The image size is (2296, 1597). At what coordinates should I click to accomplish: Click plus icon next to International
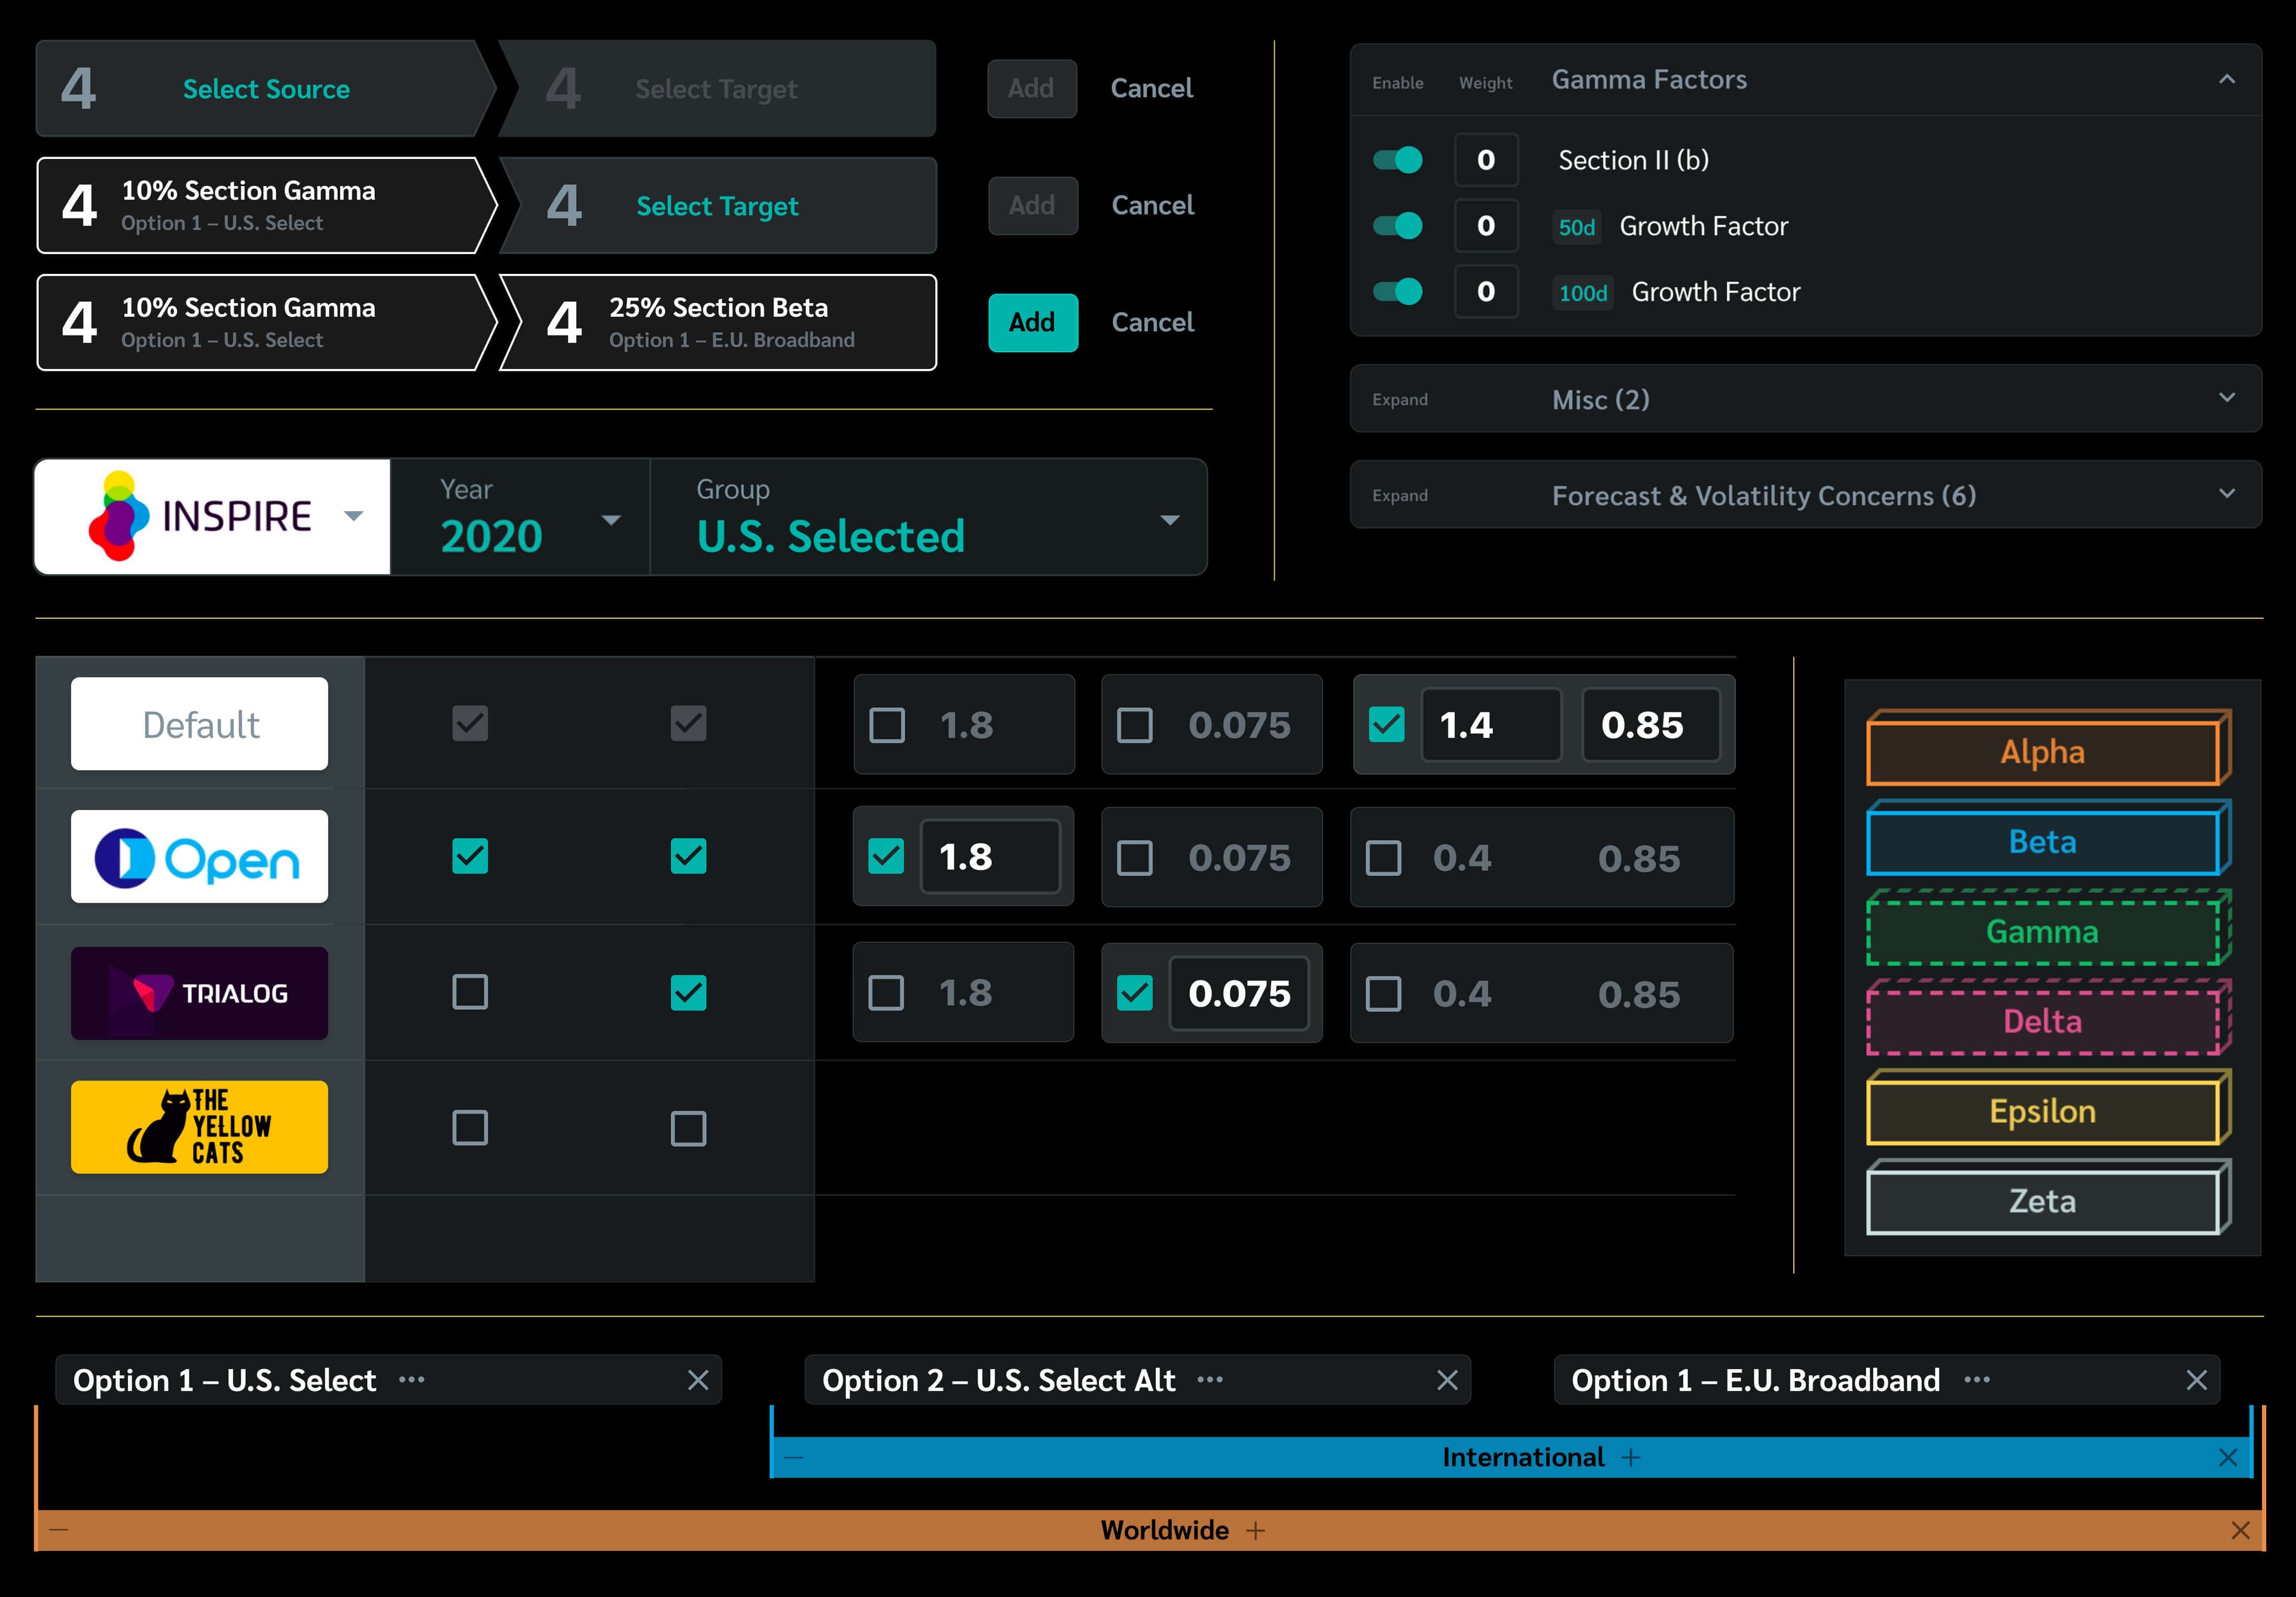tap(1631, 1458)
